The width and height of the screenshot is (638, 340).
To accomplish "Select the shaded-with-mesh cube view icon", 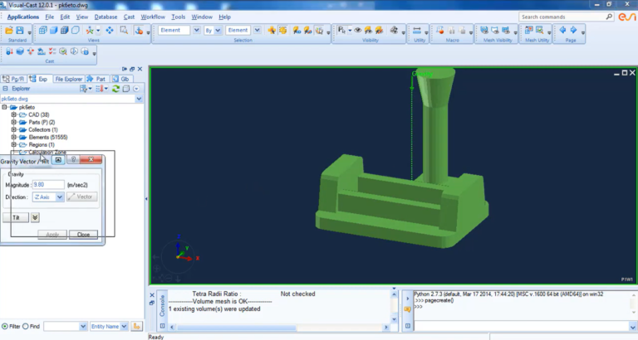I will point(64,31).
